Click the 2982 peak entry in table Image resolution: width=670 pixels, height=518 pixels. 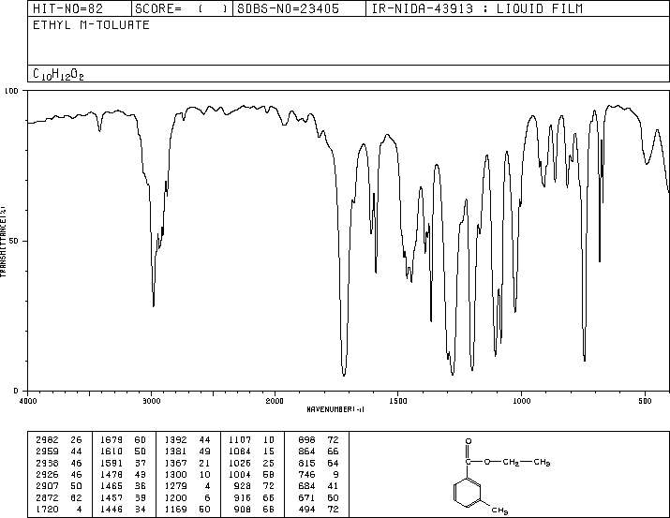pos(48,440)
